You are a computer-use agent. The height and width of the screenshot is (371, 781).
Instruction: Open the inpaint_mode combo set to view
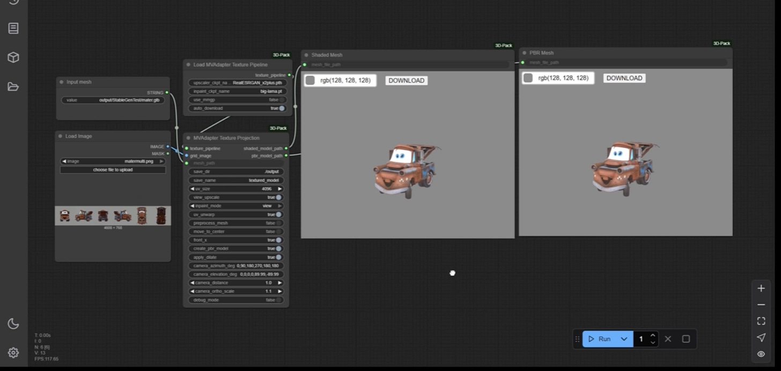pos(236,206)
